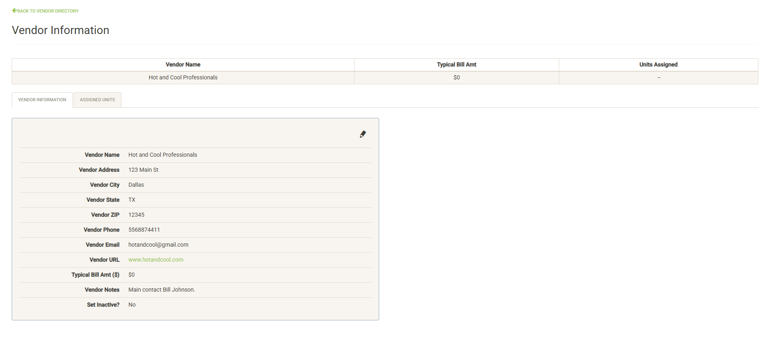Click the Units Assigned column header
This screenshot has height=339, width=768.
(658, 65)
